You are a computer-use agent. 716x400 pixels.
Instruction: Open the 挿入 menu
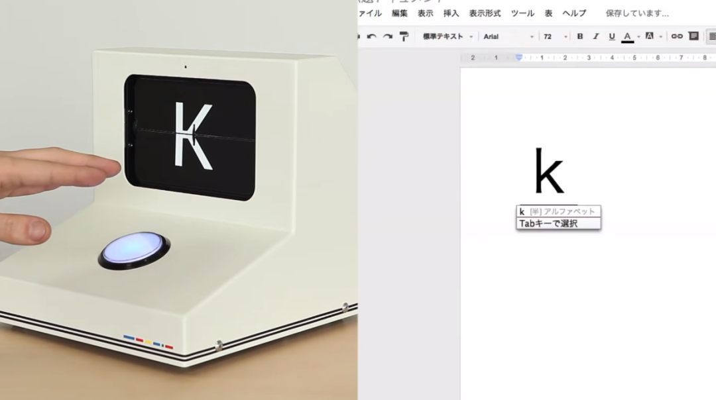coord(451,13)
